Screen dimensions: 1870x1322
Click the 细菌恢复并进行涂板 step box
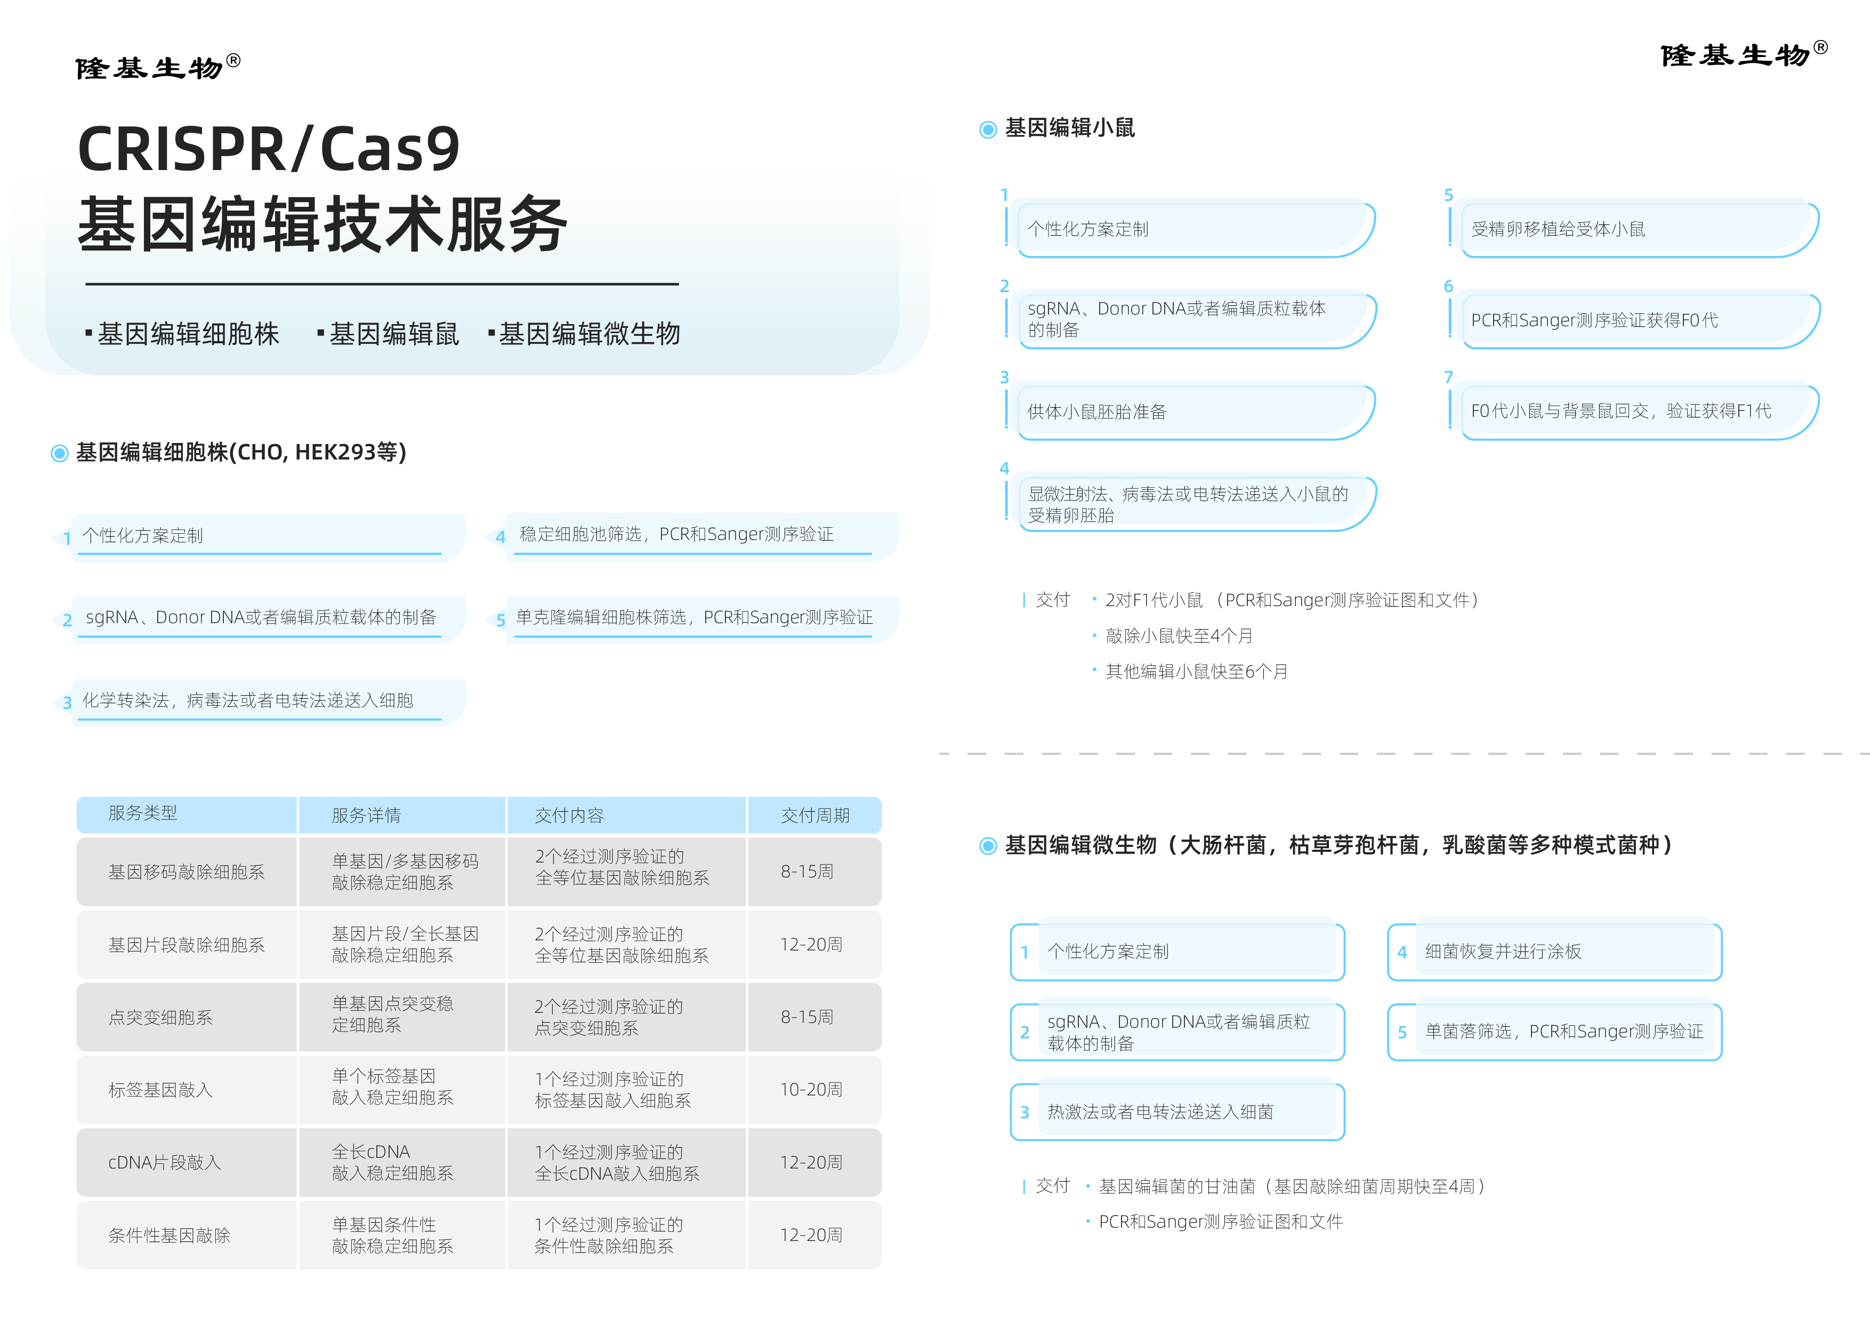point(1555,952)
